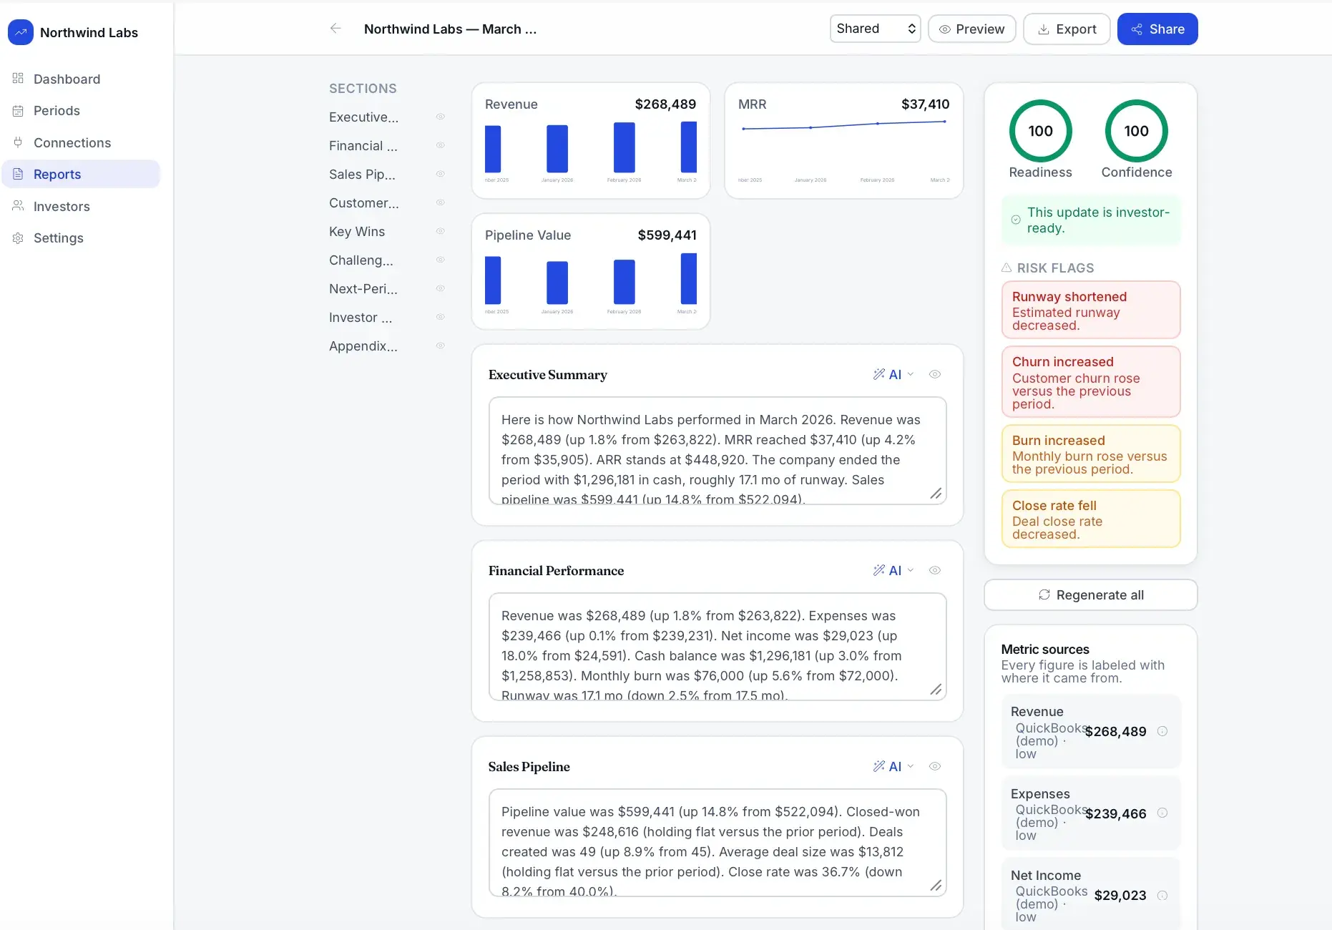The width and height of the screenshot is (1332, 930).
Task: Click info icon beside Net Income source
Action: coord(1162,895)
